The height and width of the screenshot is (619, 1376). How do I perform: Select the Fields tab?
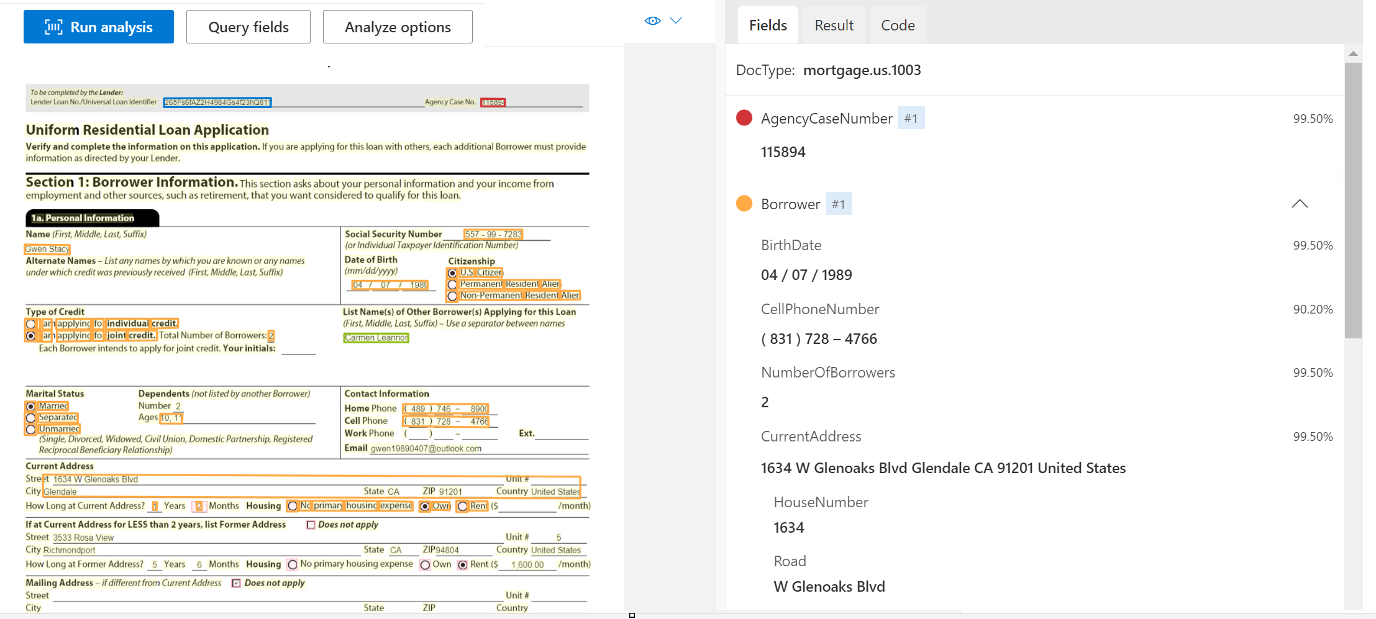pyautogui.click(x=768, y=25)
